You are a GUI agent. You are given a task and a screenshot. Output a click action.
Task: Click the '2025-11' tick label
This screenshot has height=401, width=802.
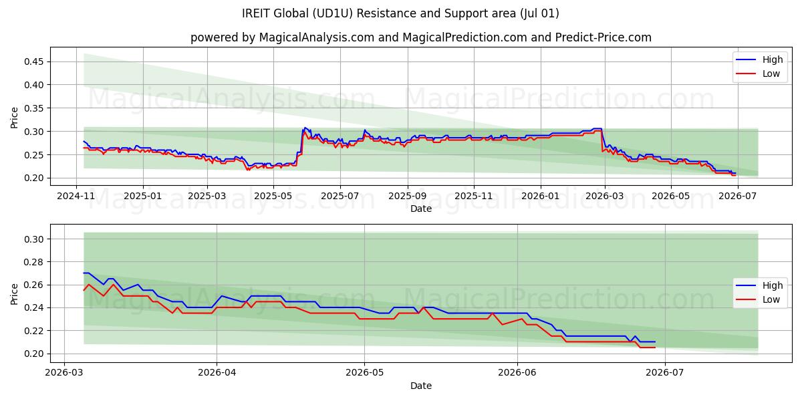click(x=474, y=196)
